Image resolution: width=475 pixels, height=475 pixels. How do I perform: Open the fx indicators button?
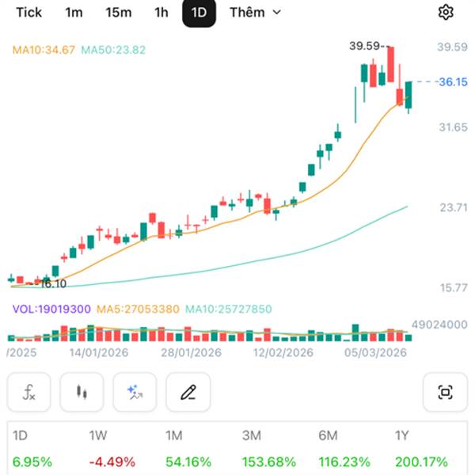click(x=29, y=392)
